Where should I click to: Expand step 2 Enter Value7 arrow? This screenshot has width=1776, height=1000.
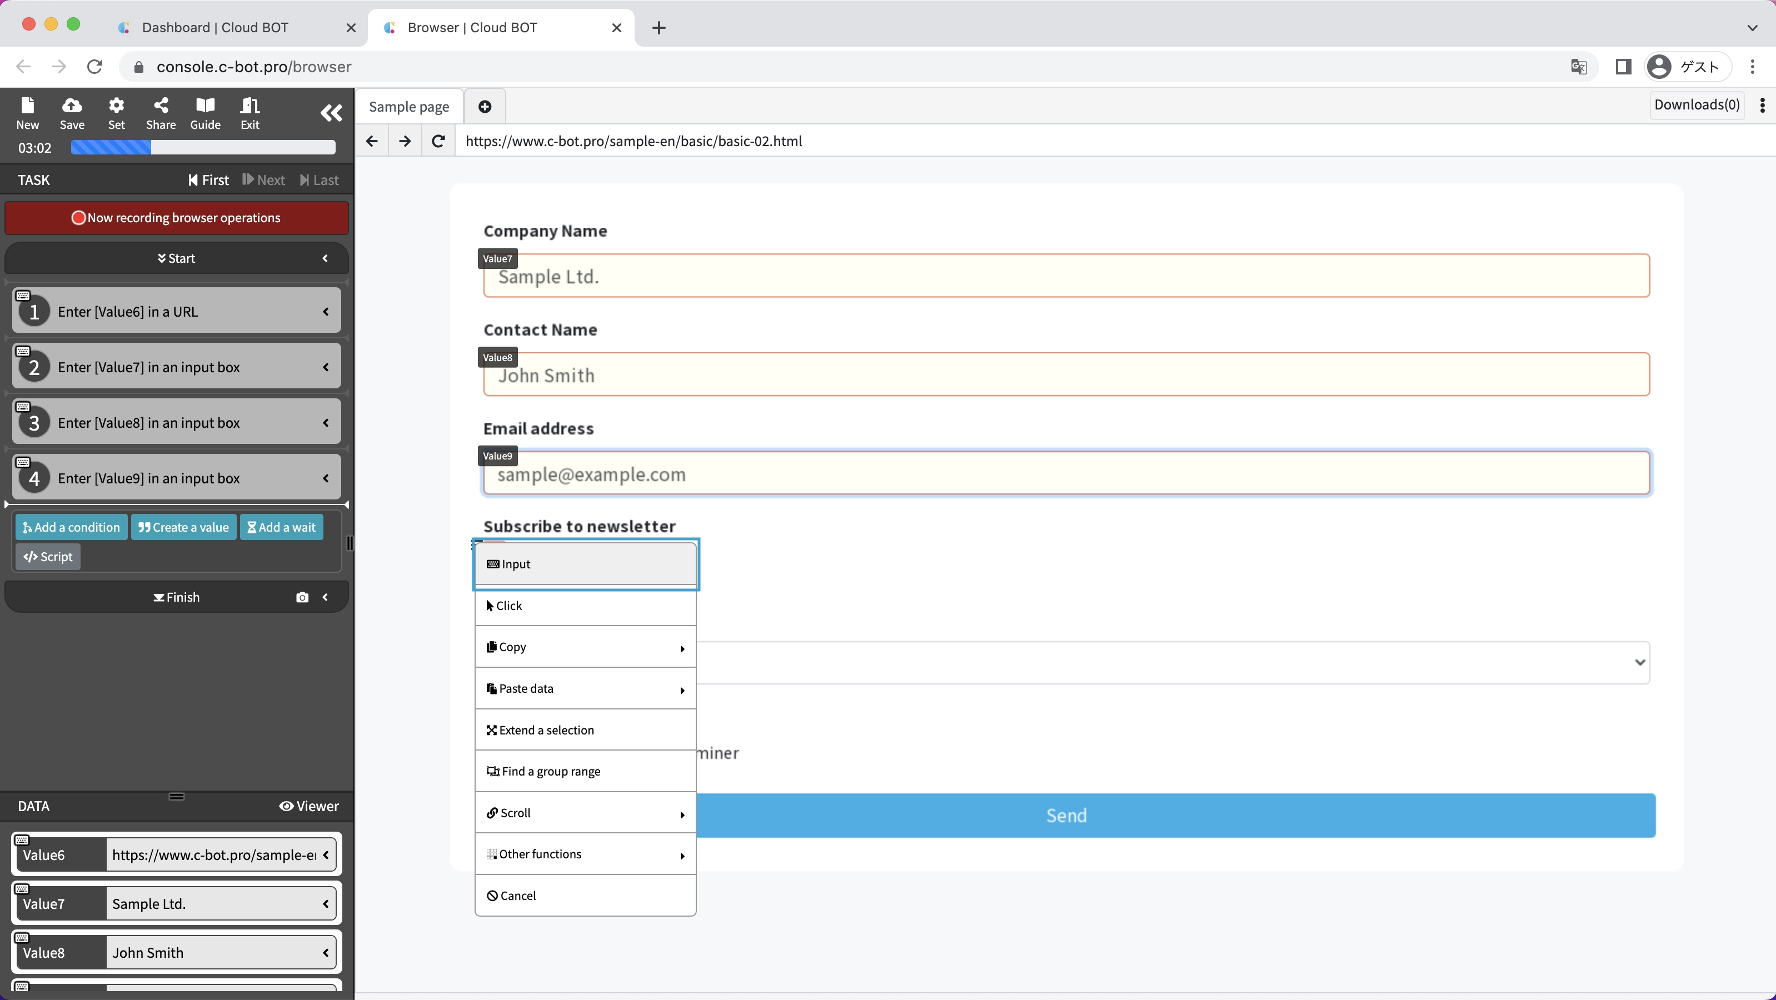[326, 367]
